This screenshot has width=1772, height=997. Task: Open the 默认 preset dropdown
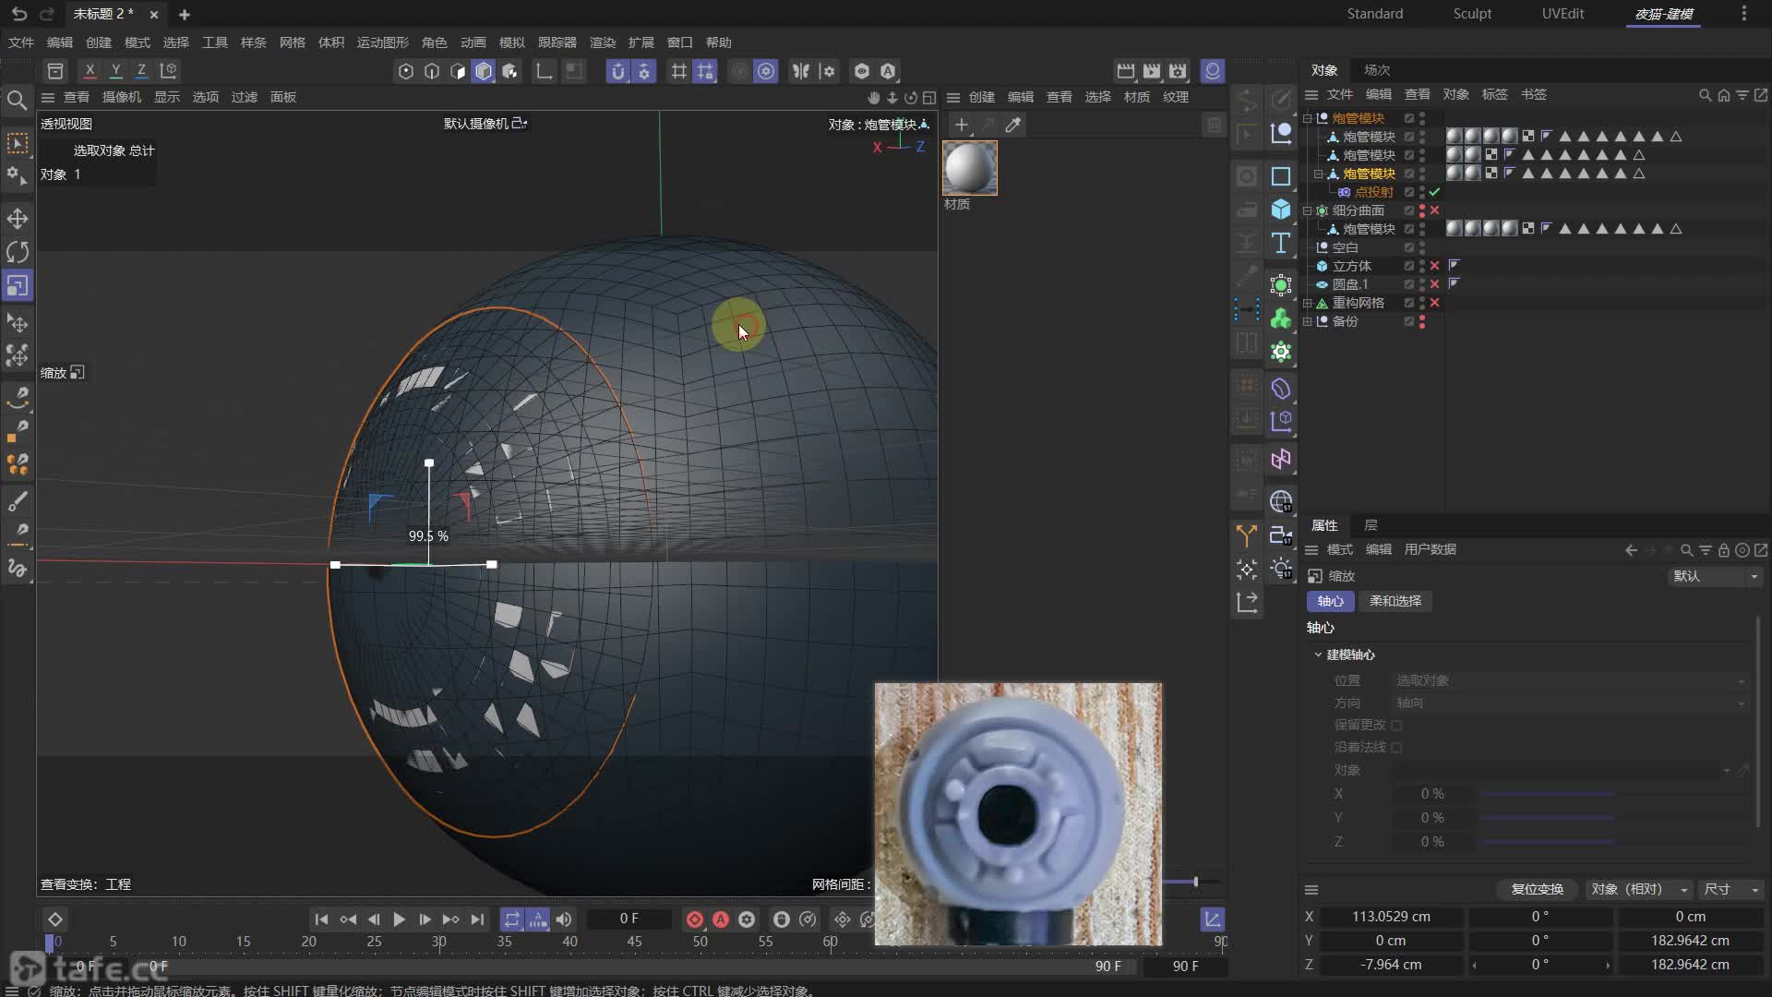pyautogui.click(x=1715, y=576)
